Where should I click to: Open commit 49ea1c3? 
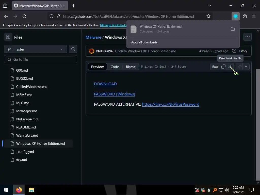(205, 51)
